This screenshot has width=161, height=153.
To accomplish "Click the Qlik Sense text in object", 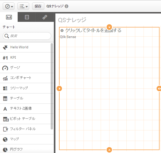I will [68, 37].
